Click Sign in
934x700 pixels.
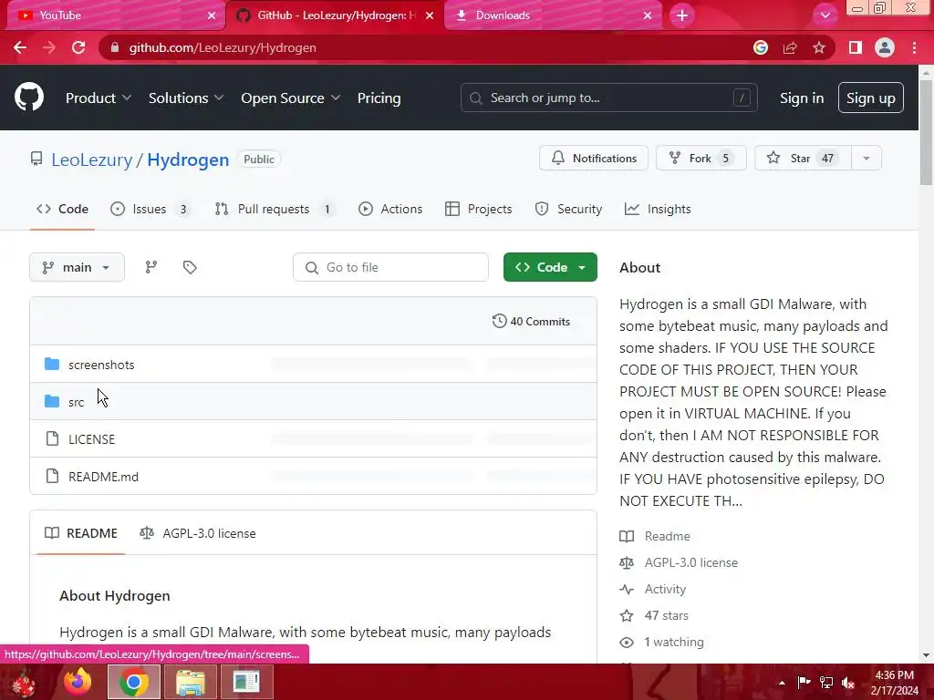pos(802,98)
